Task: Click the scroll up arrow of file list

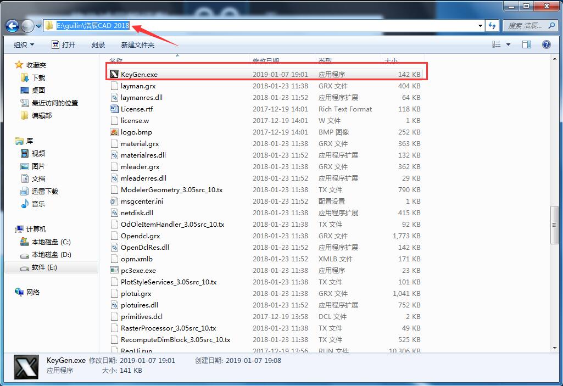Action: tap(554, 59)
